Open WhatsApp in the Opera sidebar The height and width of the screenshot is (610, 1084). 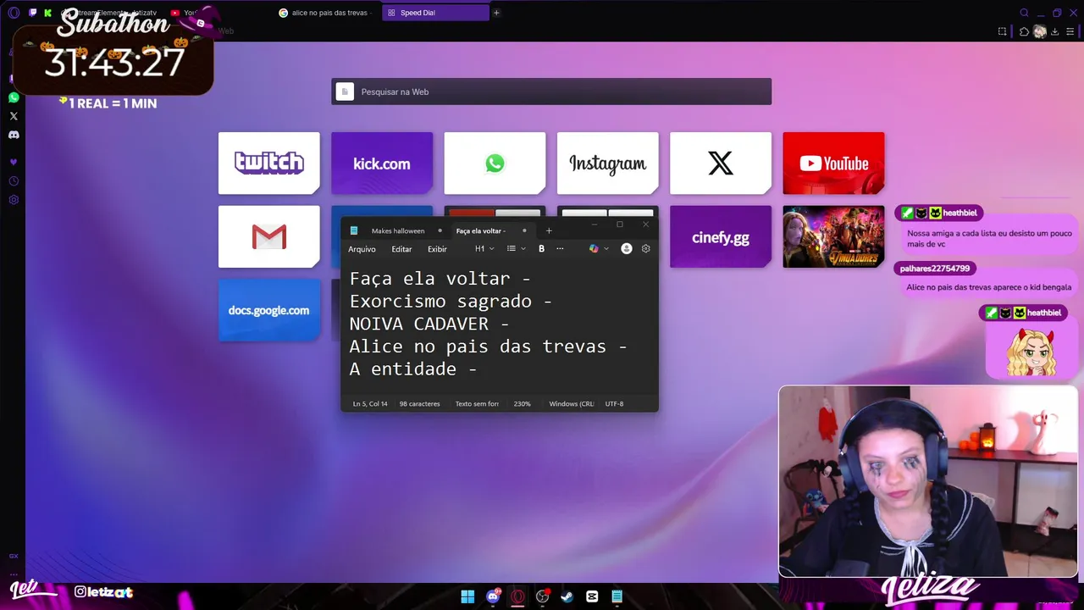[x=14, y=97]
